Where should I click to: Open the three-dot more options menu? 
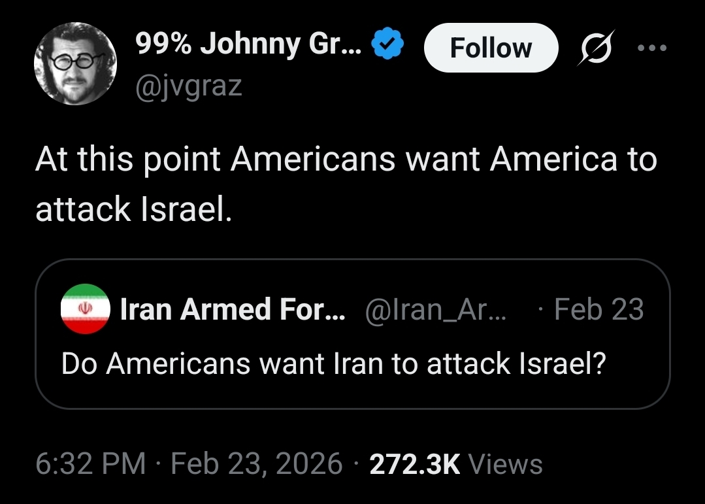click(x=653, y=48)
